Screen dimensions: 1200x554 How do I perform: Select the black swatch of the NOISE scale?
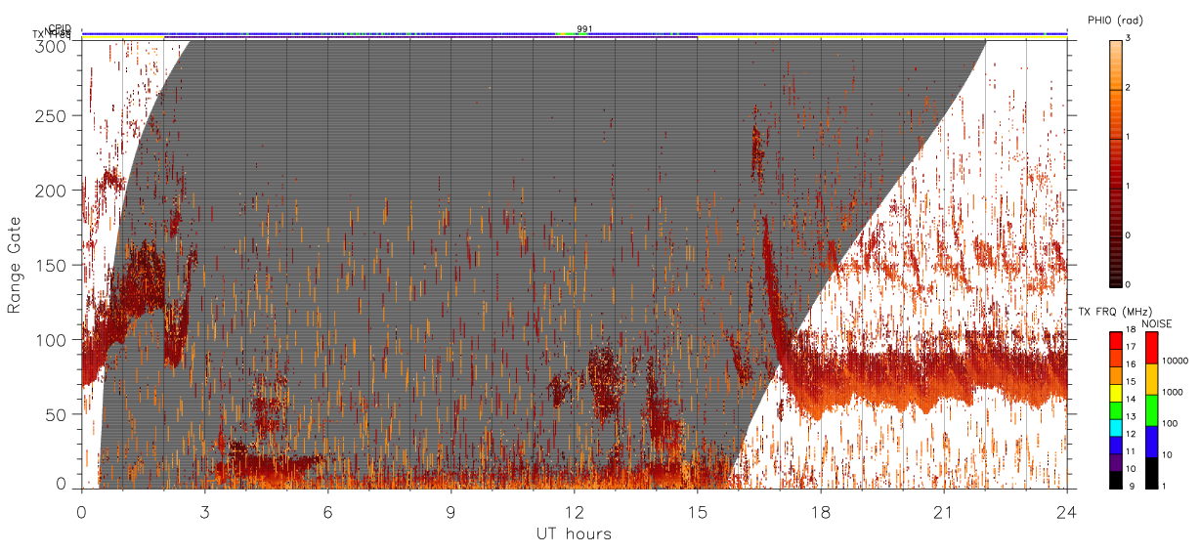tap(1152, 473)
